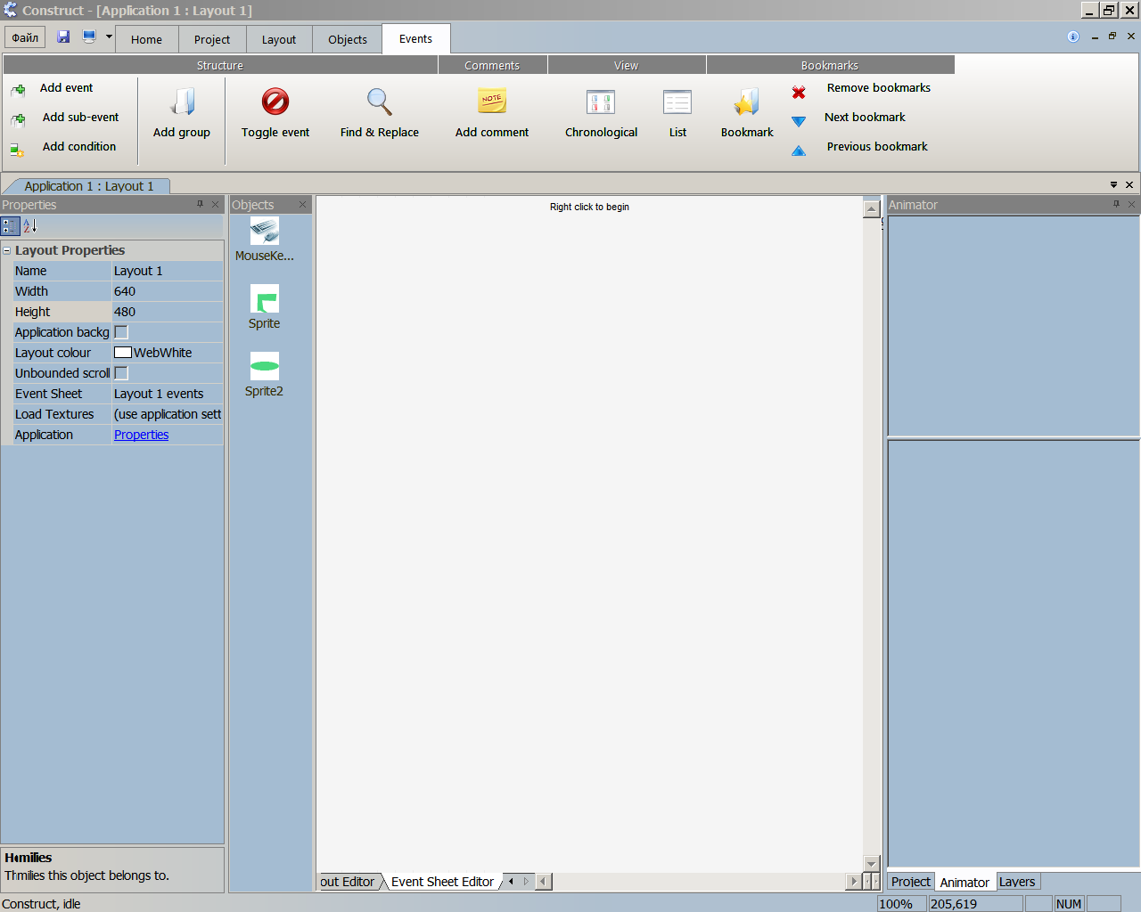Click the Toggle event icon
This screenshot has width=1141, height=912.
tap(275, 102)
